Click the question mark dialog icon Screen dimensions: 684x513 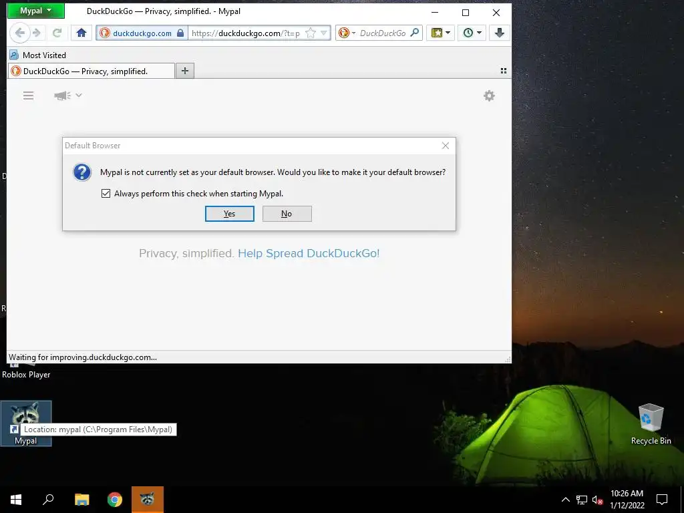tap(82, 172)
